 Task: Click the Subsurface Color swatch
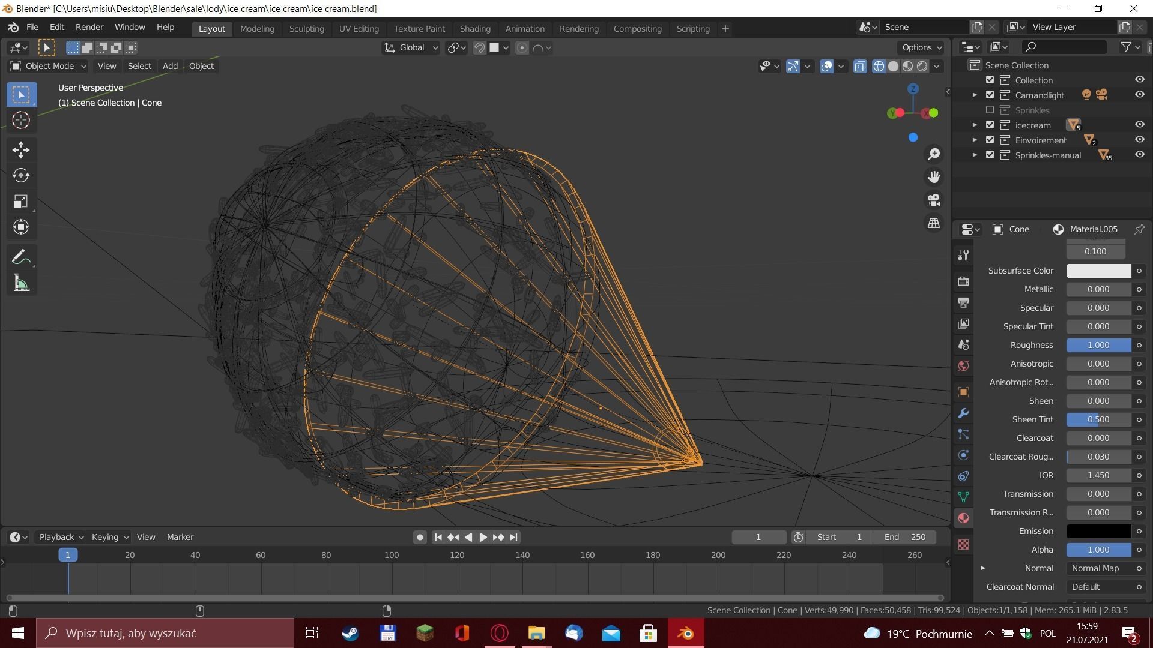tap(1098, 271)
